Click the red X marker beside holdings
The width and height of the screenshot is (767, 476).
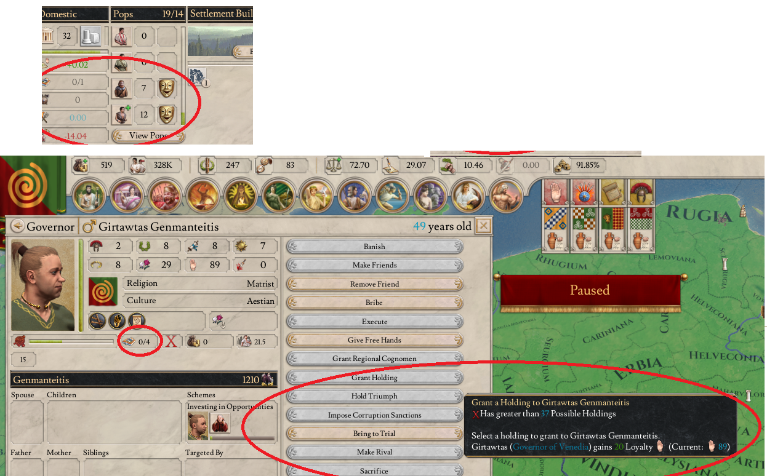click(171, 341)
